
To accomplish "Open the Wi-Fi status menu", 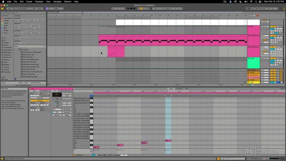I will tap(251, 2).
